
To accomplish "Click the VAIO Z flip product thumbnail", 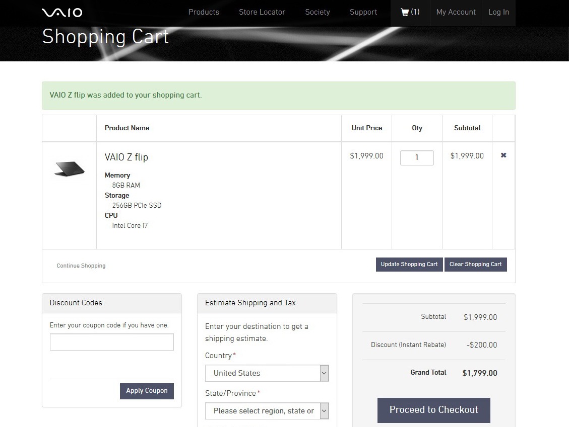I will coord(70,168).
